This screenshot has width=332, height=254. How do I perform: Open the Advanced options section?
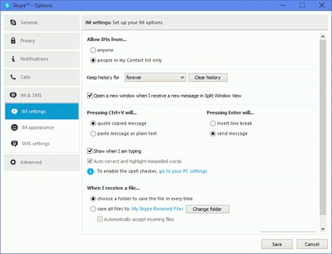42,162
